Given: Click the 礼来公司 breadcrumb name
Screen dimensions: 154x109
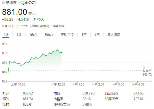Looking at the screenshot, I should click(x=28, y=3).
